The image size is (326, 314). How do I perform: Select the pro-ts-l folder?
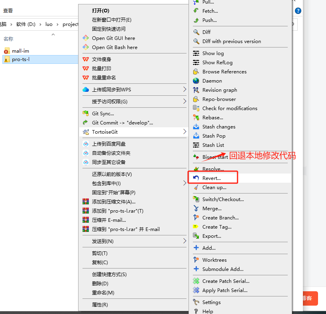[x=40, y=59]
